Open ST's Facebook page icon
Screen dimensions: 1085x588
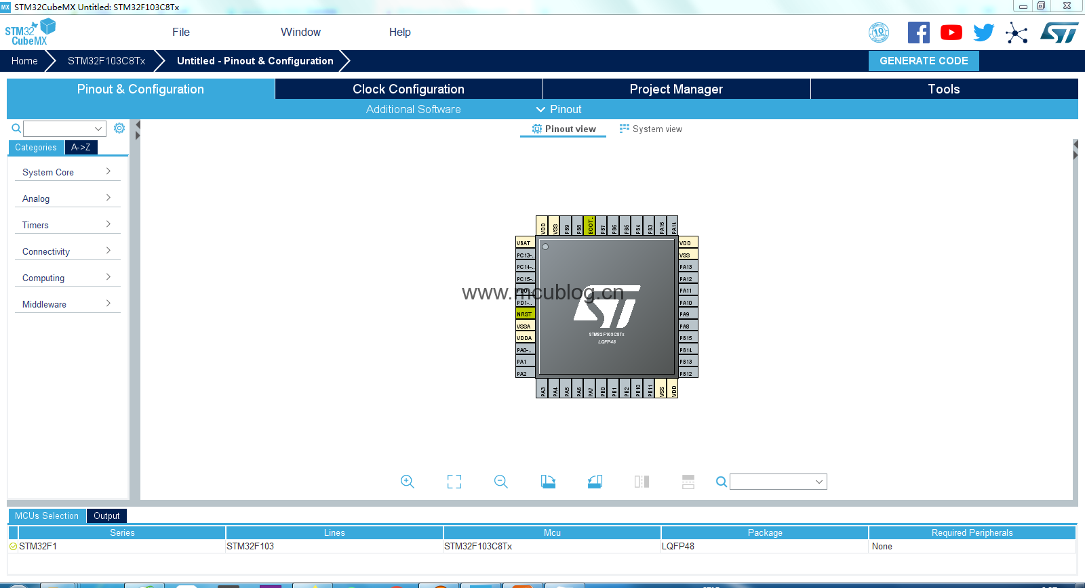tap(919, 33)
